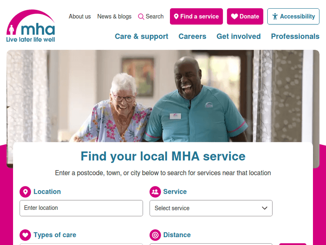Click the heart icon in Donate button

[234, 16]
